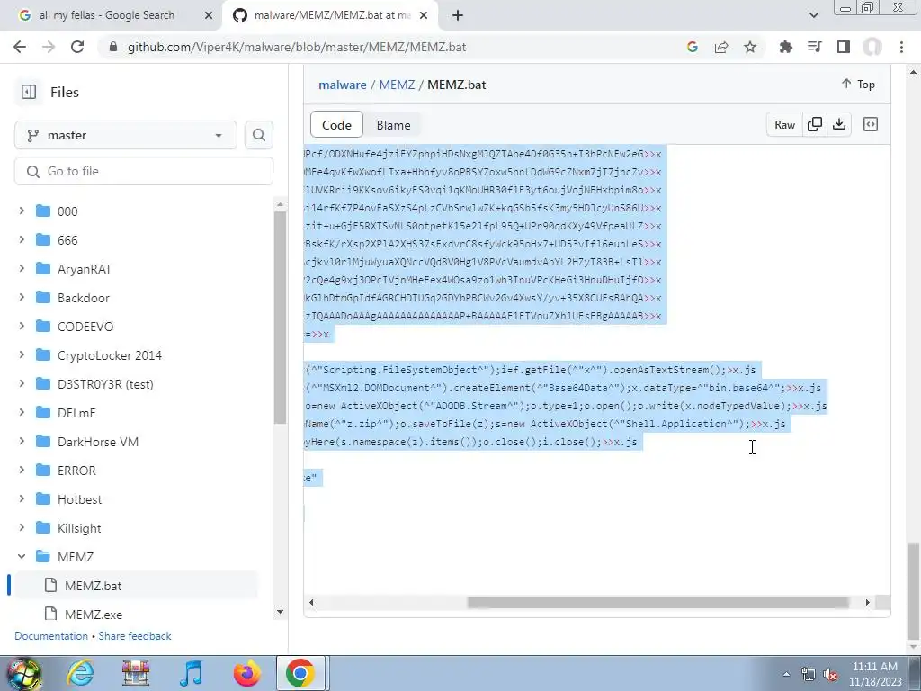This screenshot has width=921, height=691.
Task: Open the Raw file view
Action: click(784, 124)
